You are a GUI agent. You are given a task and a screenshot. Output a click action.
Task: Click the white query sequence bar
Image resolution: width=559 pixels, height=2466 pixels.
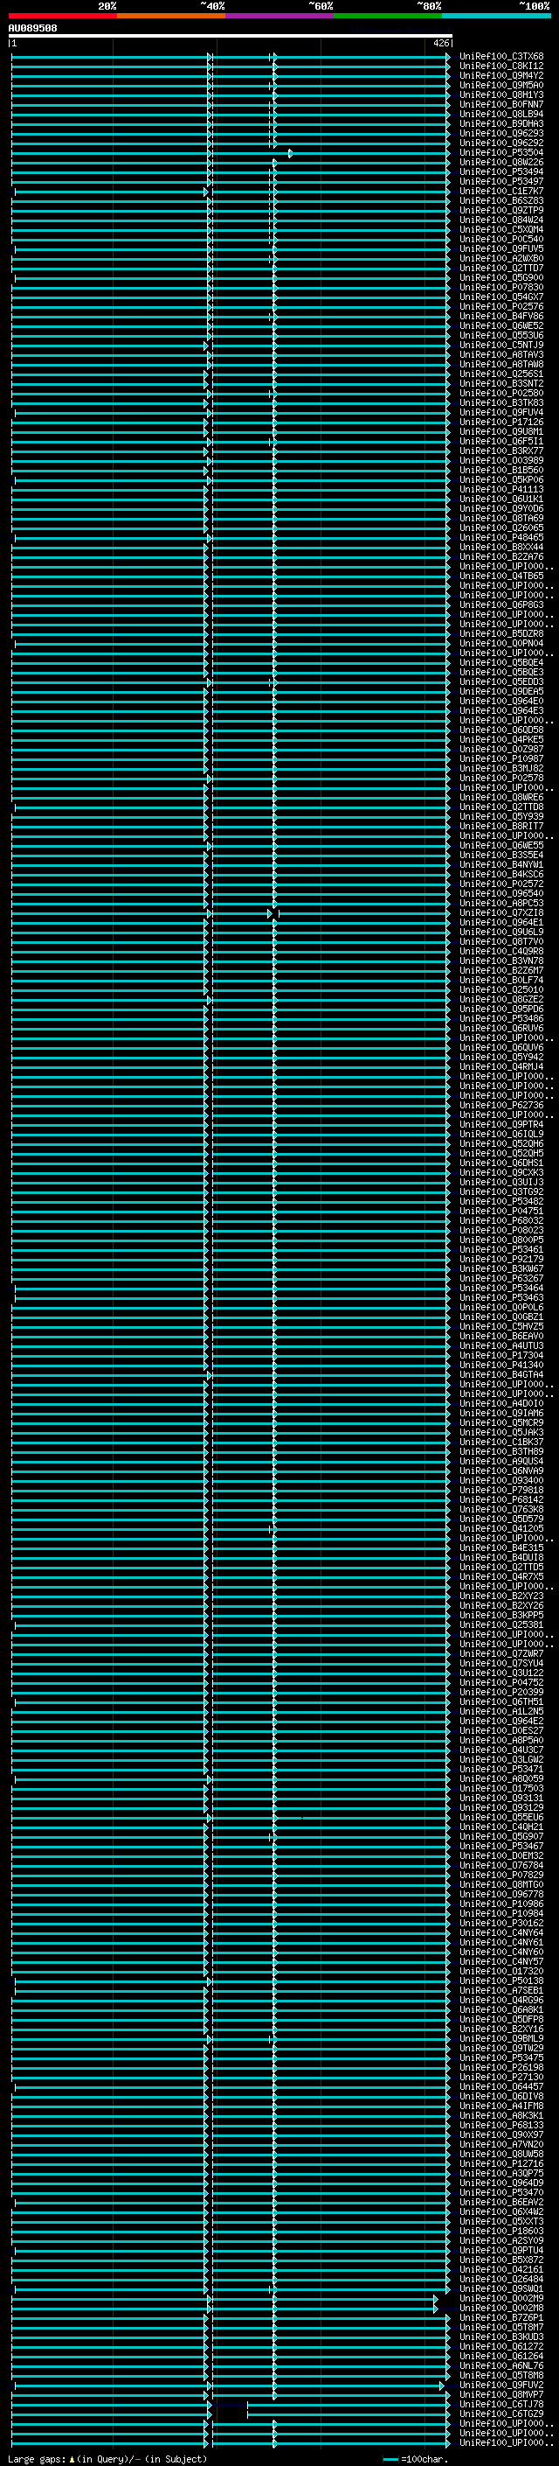(x=231, y=35)
